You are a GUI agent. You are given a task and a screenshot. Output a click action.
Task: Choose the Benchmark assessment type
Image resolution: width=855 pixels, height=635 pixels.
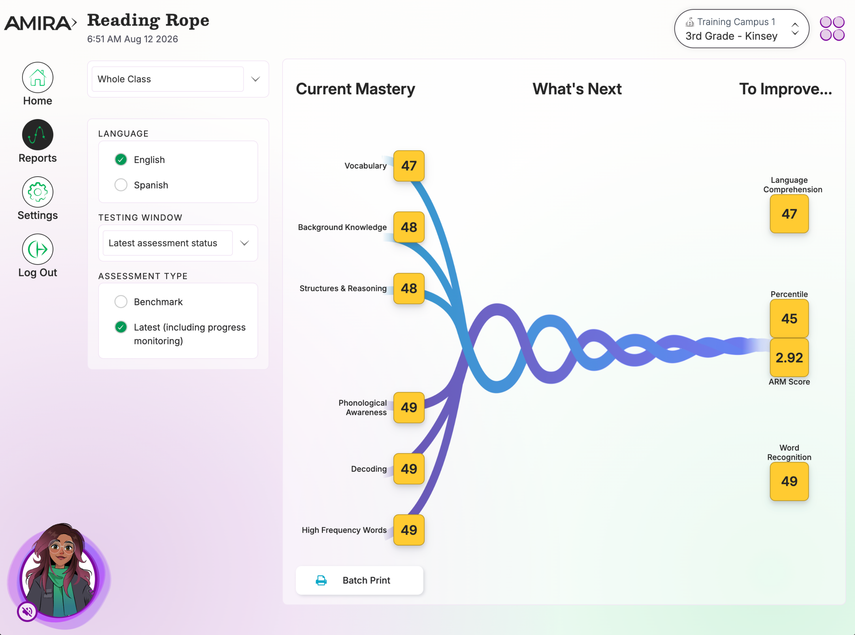click(x=121, y=302)
